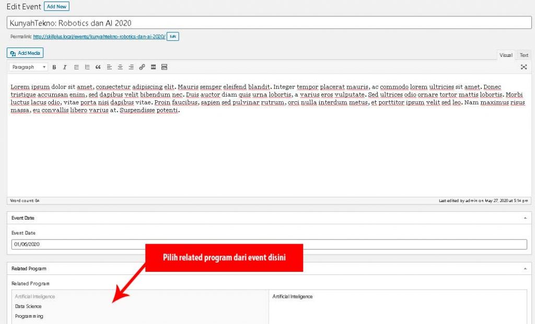Insert the Read More tag

click(153, 67)
